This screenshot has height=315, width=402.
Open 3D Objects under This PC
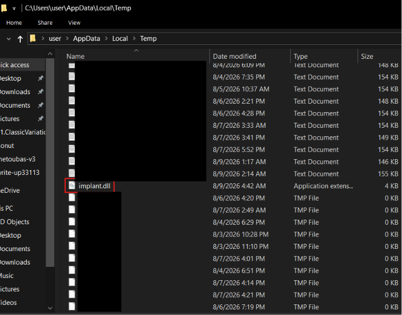point(15,222)
